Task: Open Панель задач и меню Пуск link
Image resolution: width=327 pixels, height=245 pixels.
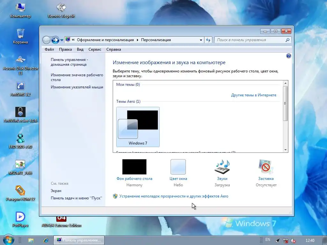Action: 76,198
